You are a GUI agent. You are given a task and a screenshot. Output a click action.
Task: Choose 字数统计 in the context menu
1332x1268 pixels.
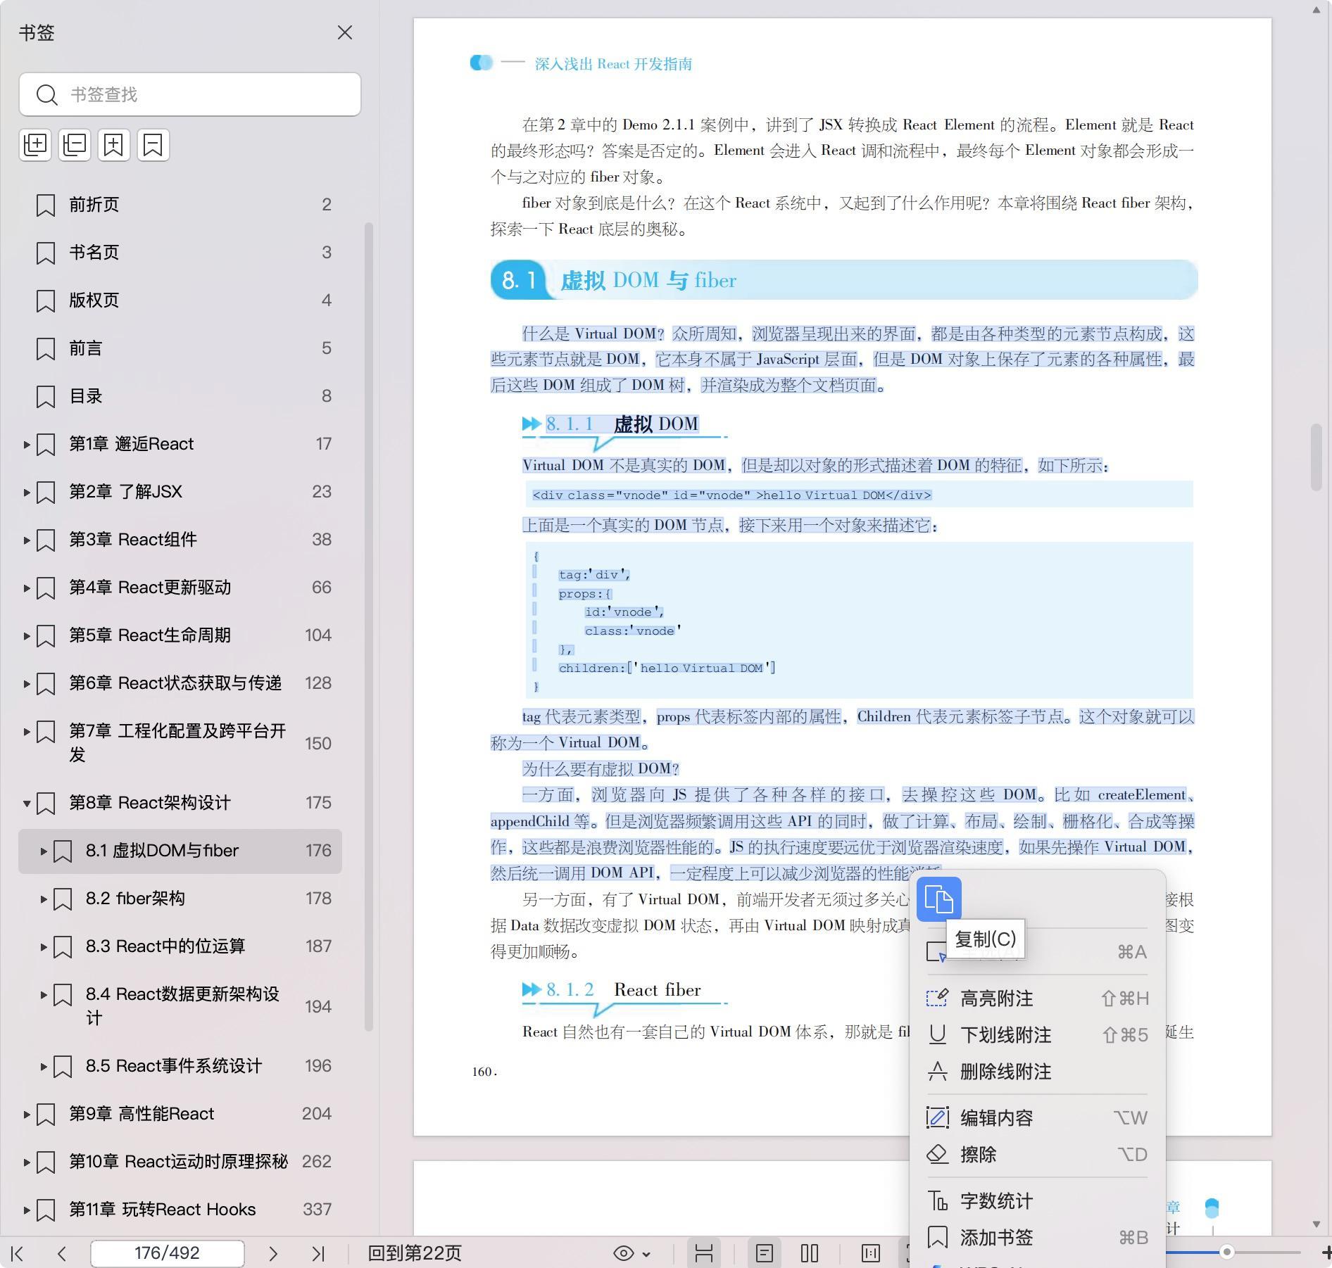pyautogui.click(x=996, y=1201)
